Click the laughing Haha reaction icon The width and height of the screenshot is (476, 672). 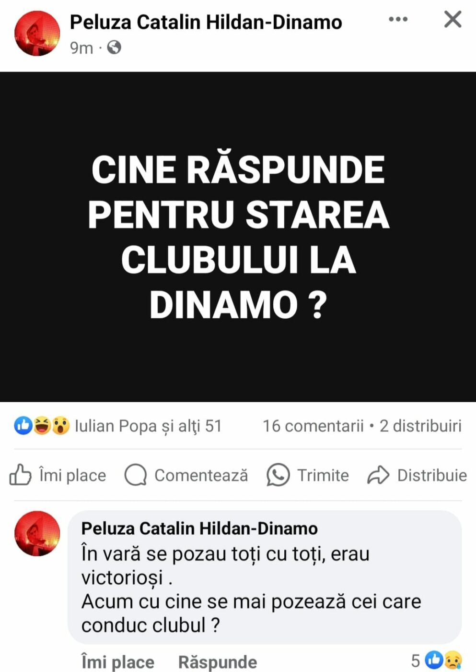(42, 425)
